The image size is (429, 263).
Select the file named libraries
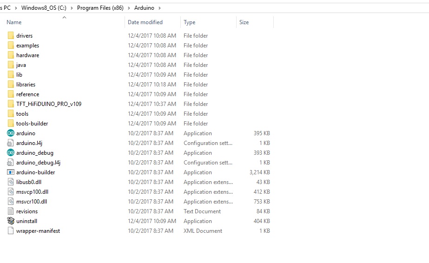tap(26, 85)
